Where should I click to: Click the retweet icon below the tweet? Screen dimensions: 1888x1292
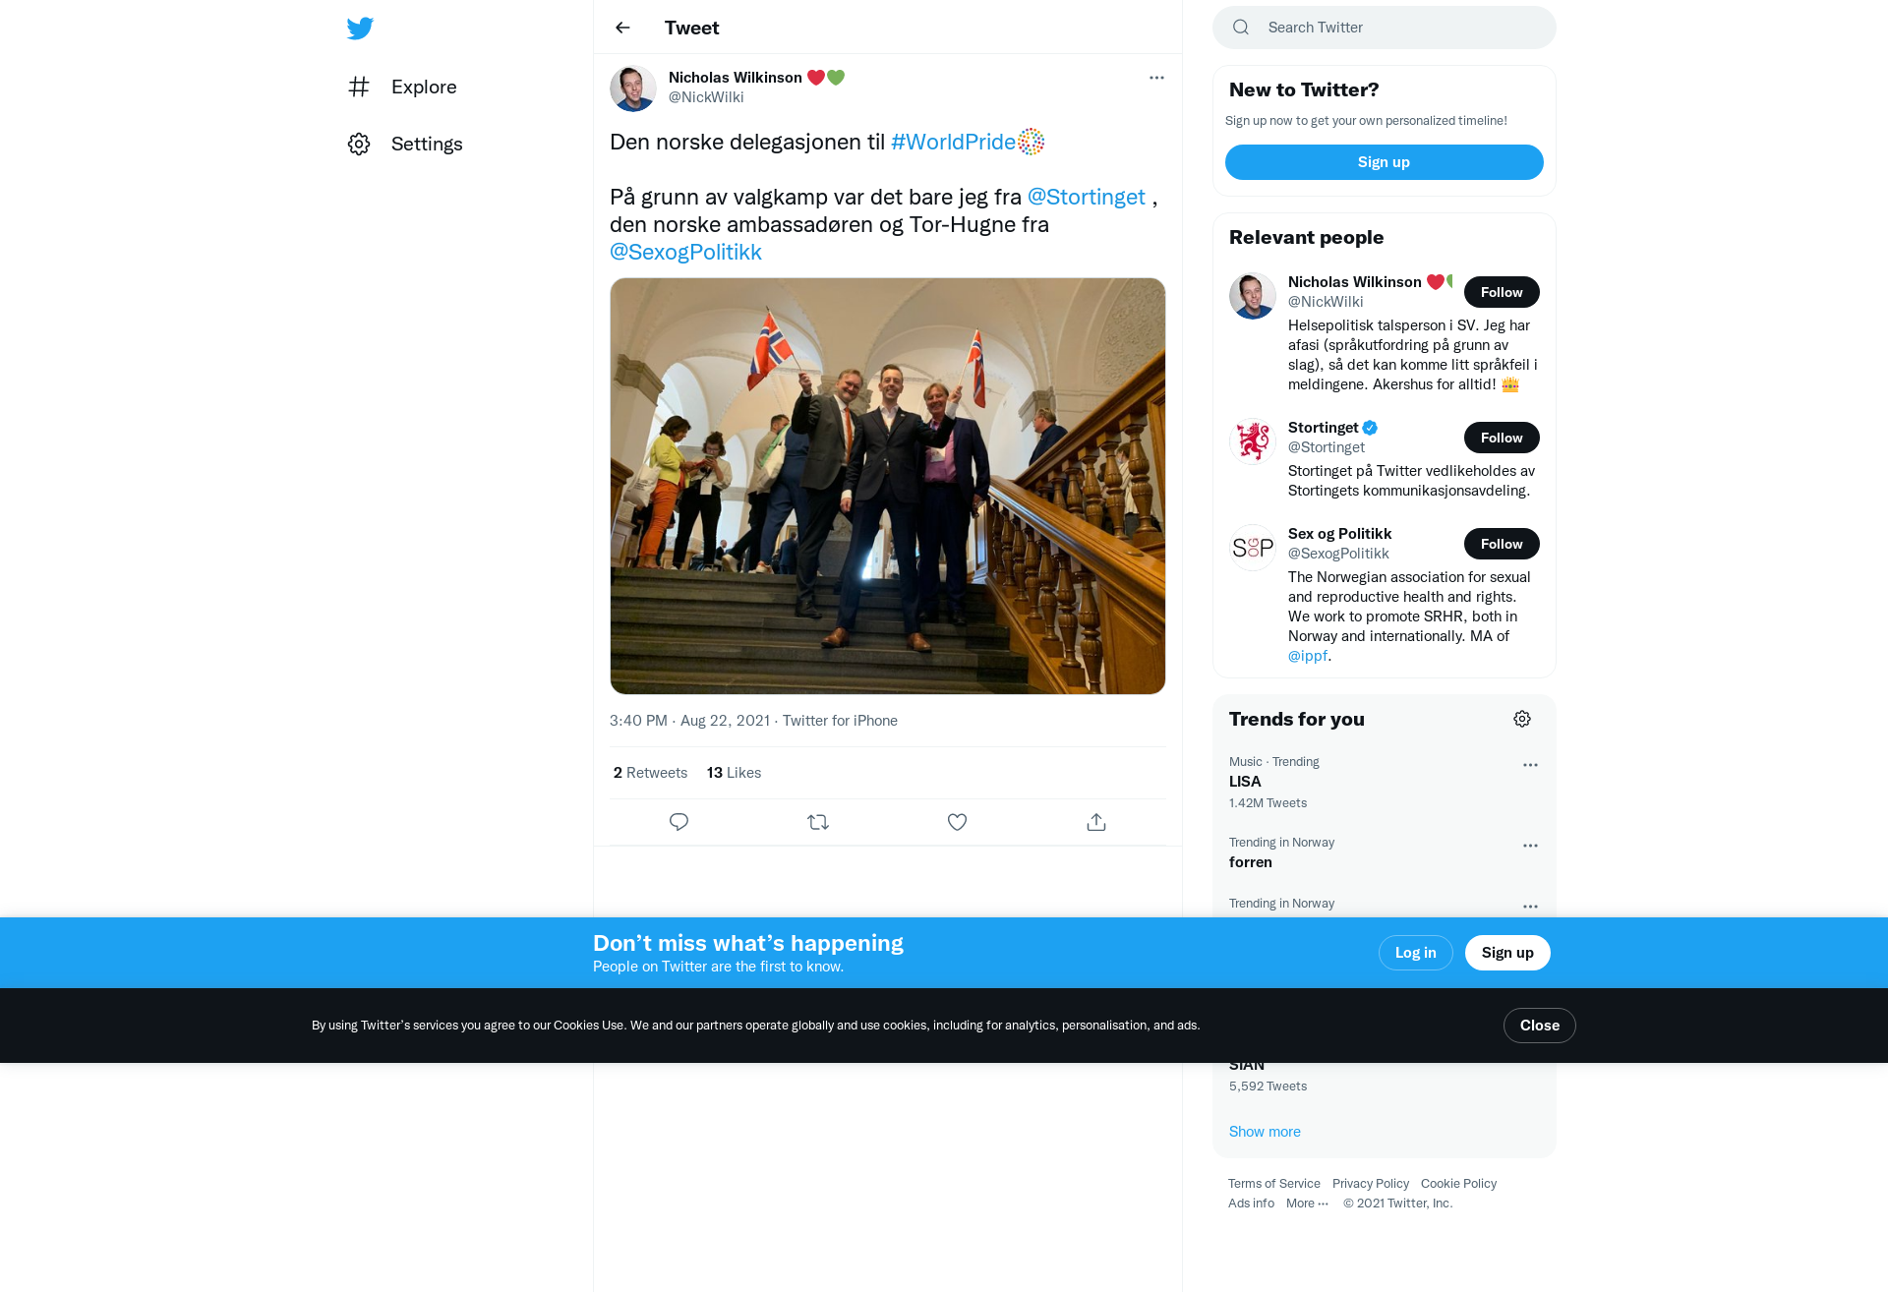click(x=818, y=822)
